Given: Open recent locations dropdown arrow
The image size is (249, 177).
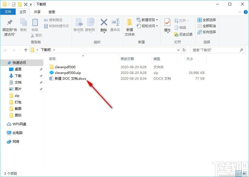Looking at the screenshot, I should 20,50.
